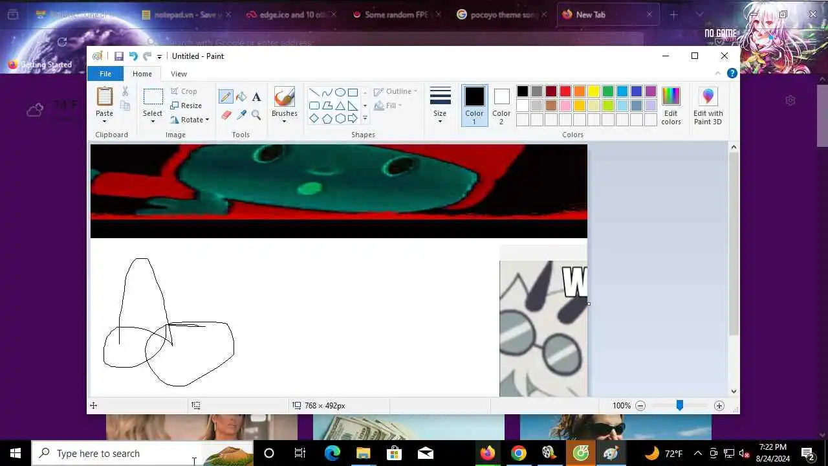Screen dimensions: 828x466
Task: Pick the Rounded rectangle shape
Action: click(314, 105)
